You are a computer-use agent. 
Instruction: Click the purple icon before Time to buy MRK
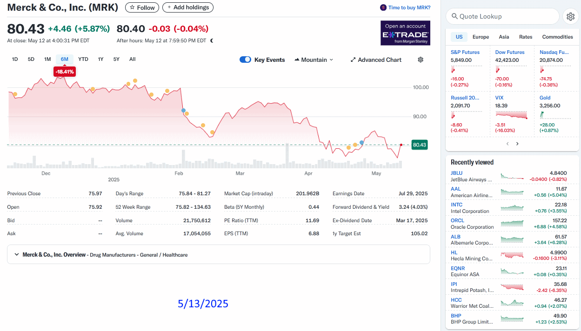tap(383, 7)
